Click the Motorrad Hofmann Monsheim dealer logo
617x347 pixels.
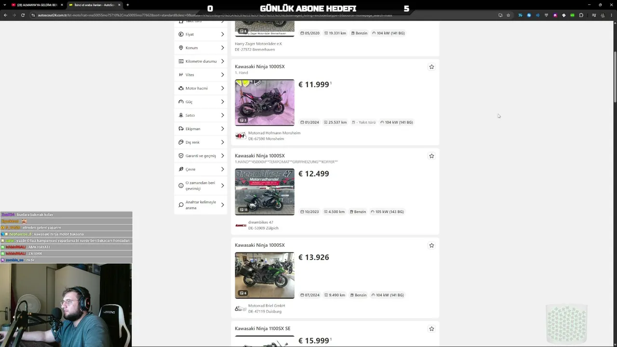point(241,136)
